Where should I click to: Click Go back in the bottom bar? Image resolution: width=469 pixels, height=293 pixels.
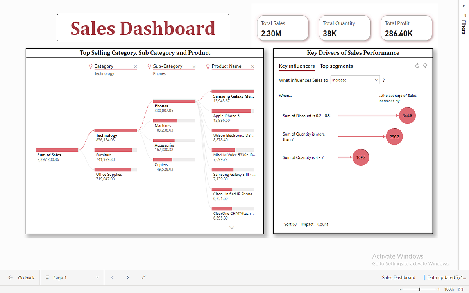26,277
